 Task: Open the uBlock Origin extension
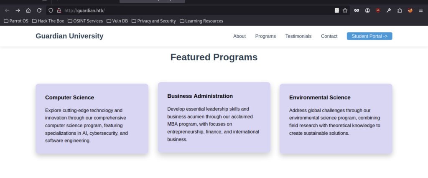click(x=378, y=10)
